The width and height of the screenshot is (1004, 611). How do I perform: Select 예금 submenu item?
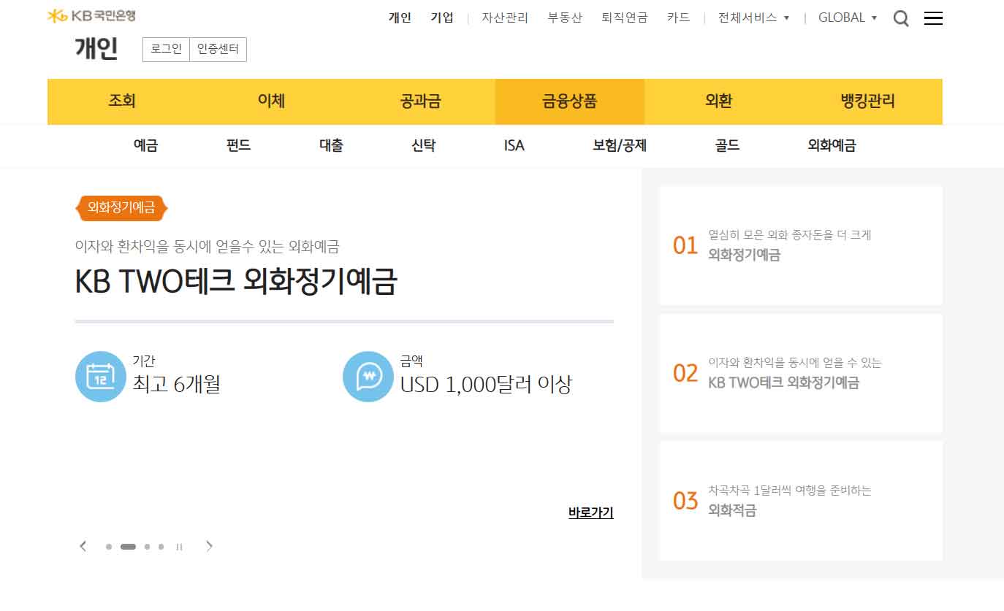coord(145,145)
